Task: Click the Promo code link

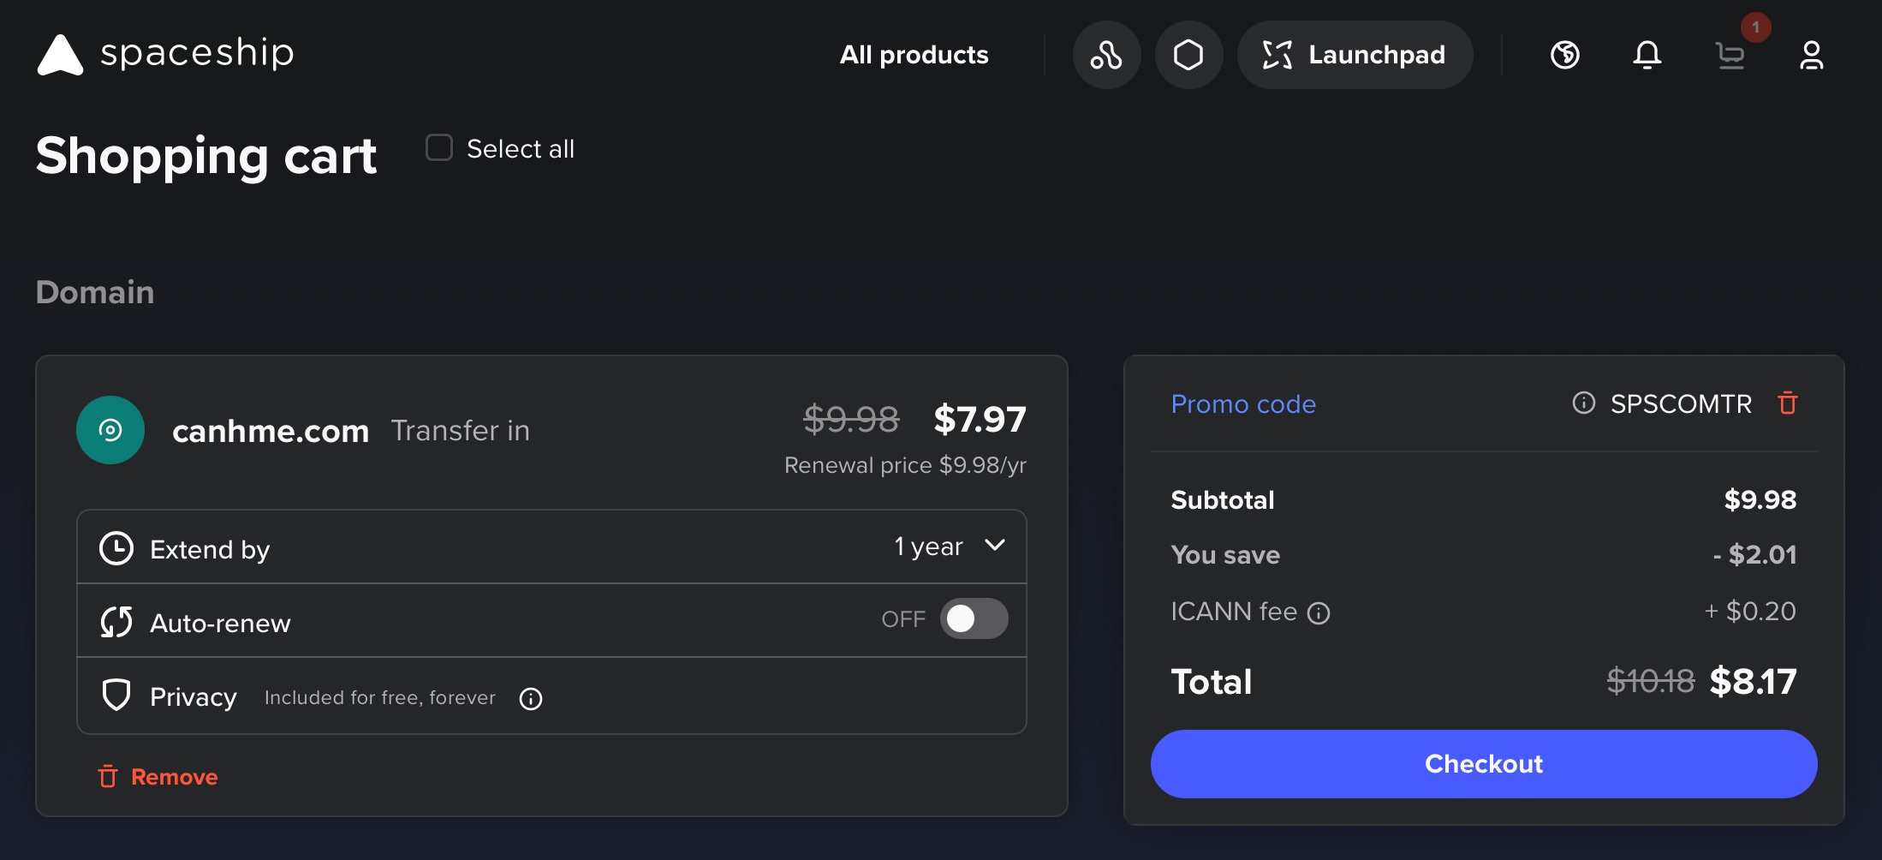Action: (1243, 403)
